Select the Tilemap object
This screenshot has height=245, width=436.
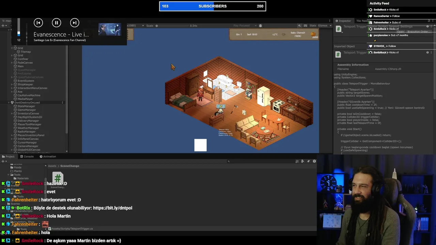(26, 52)
